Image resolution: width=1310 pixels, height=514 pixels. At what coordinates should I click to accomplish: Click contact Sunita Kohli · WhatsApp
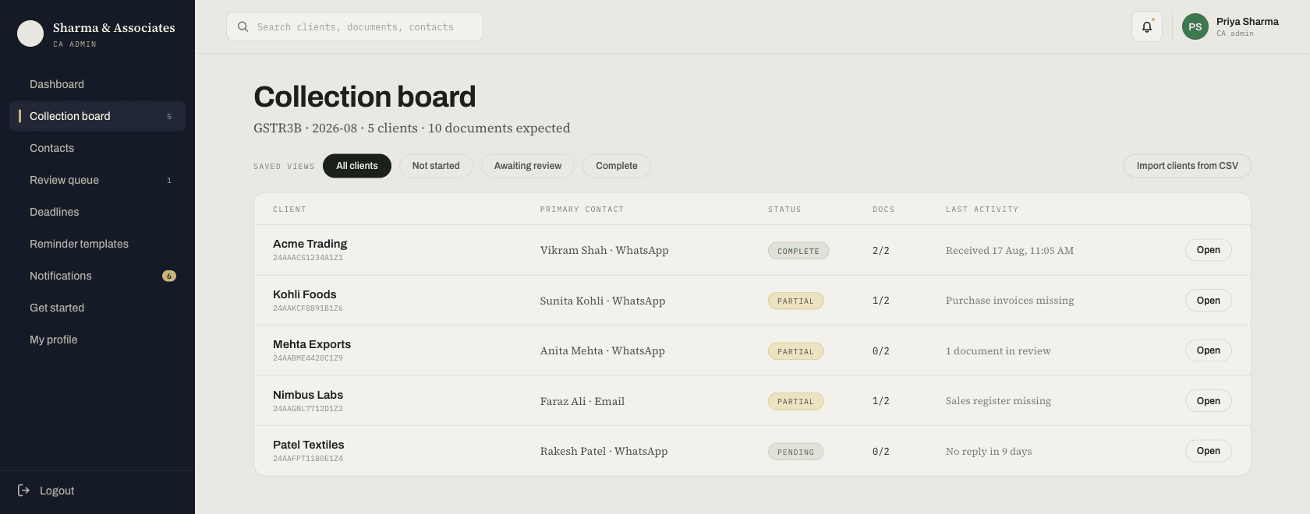coord(603,301)
